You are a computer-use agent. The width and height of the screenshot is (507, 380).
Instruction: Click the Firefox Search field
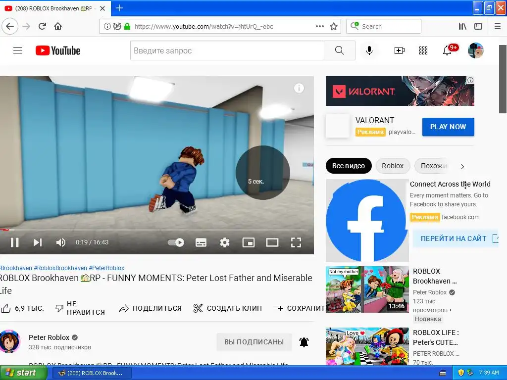point(384,26)
